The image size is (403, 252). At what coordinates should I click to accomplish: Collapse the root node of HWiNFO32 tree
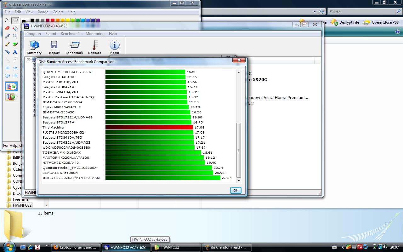click(x=28, y=60)
